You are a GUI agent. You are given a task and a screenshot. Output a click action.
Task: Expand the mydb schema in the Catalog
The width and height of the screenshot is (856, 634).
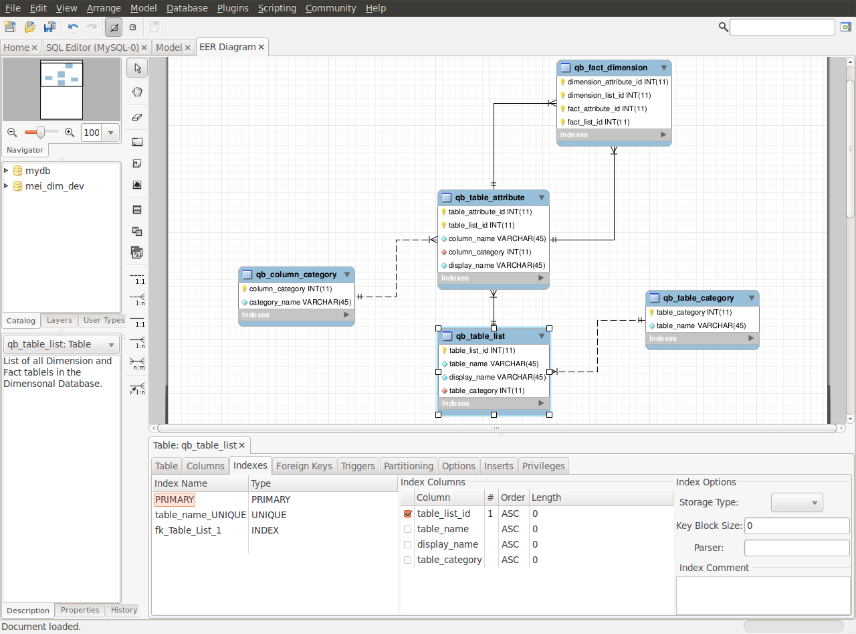7,171
